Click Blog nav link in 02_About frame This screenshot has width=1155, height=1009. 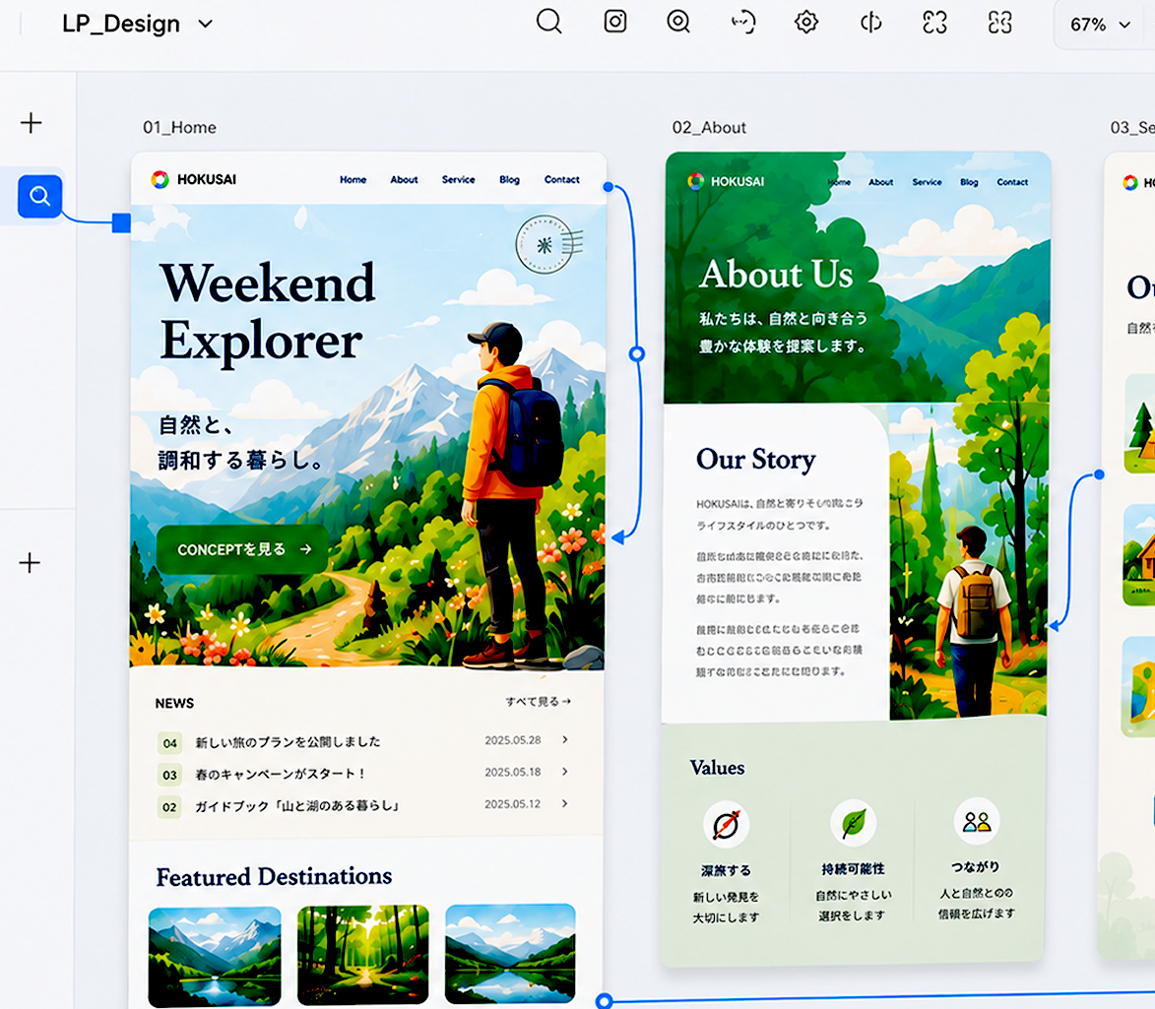click(x=969, y=182)
